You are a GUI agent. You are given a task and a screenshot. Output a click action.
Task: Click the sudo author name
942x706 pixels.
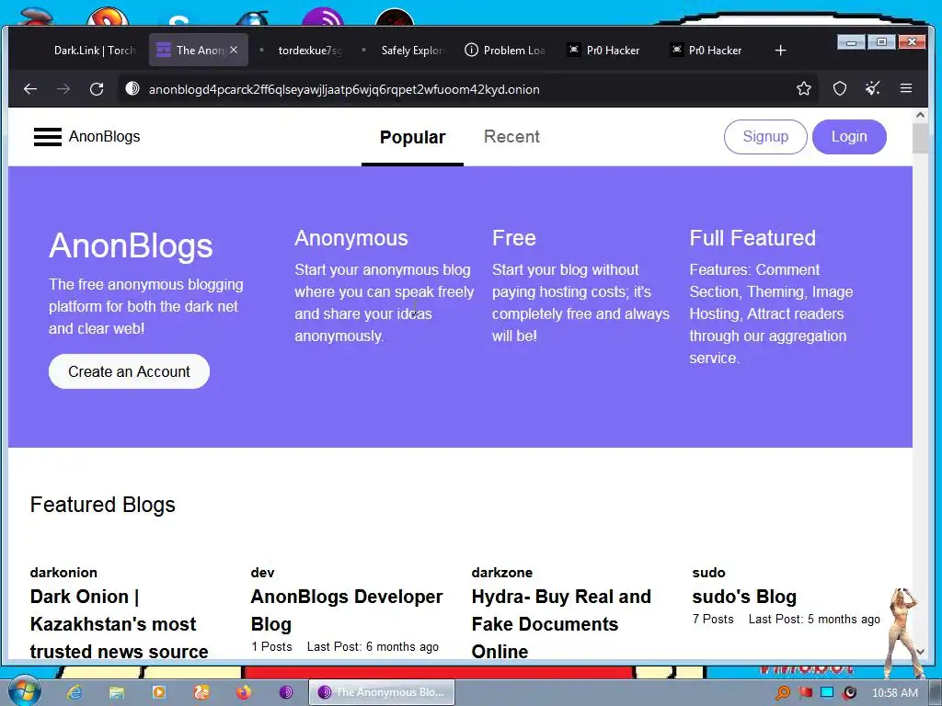(709, 572)
